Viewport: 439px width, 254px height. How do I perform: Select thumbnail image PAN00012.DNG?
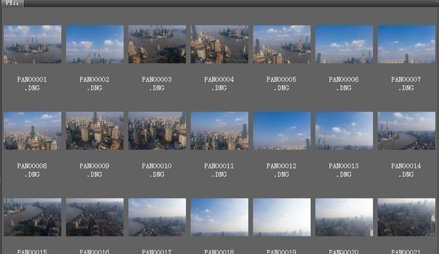(282, 131)
